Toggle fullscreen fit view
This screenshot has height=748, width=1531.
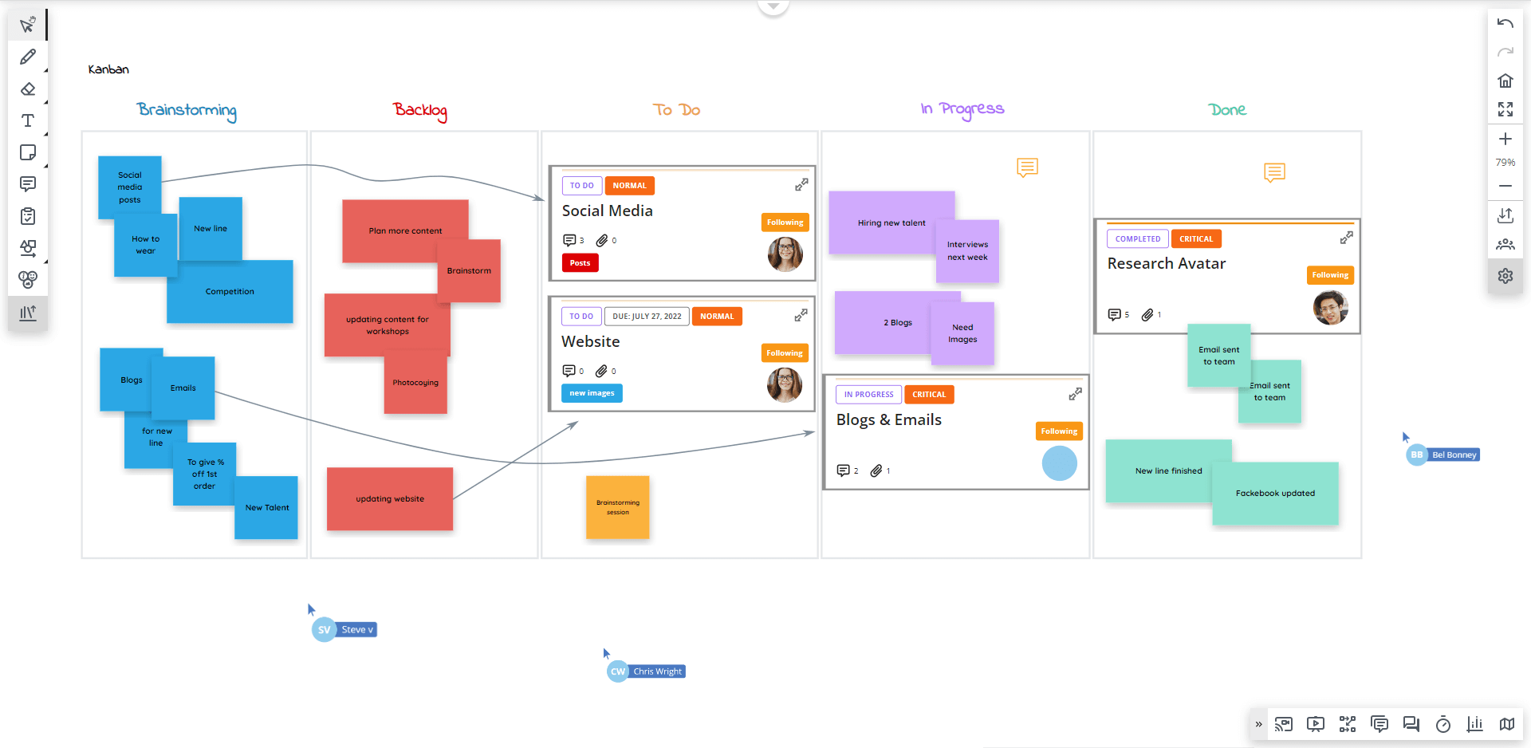click(x=1505, y=109)
